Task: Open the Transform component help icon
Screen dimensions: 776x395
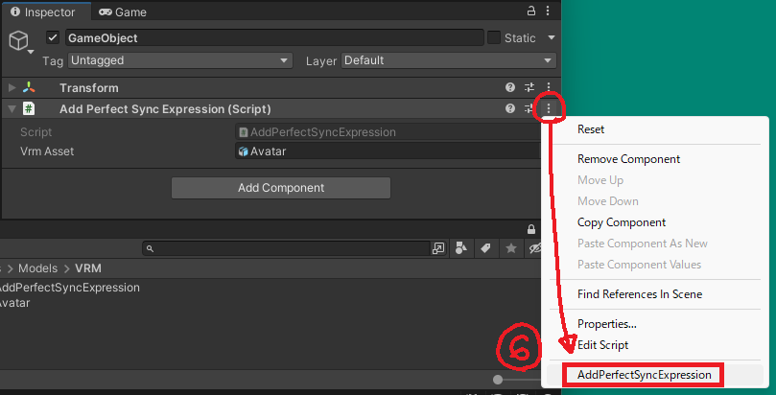Action: click(x=511, y=87)
